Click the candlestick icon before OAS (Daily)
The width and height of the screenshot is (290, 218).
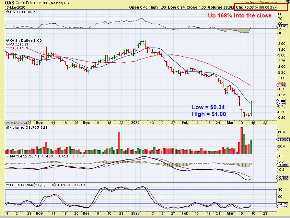(8, 40)
